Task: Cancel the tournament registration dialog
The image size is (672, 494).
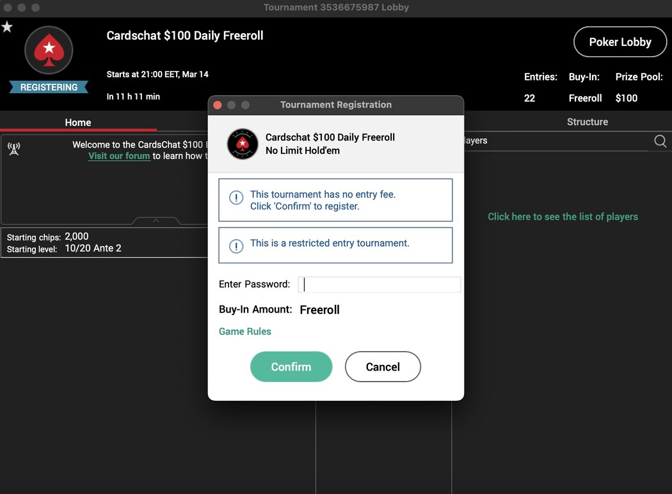Action: [383, 367]
